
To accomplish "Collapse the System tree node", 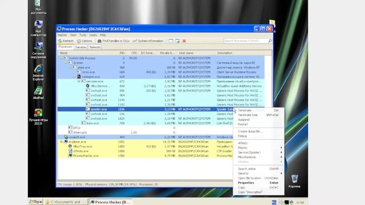I will pos(66,63).
